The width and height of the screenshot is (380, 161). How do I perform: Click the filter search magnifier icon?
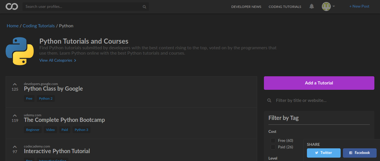click(269, 100)
